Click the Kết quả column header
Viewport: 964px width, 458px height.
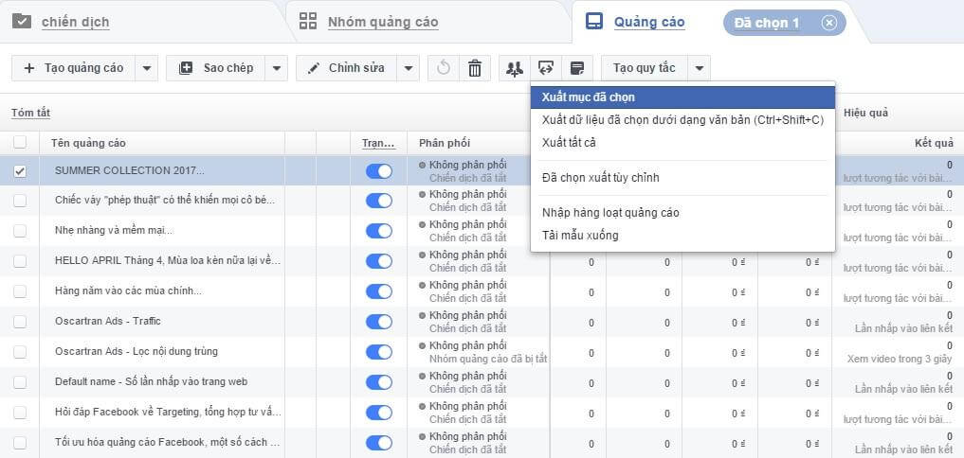click(x=935, y=143)
